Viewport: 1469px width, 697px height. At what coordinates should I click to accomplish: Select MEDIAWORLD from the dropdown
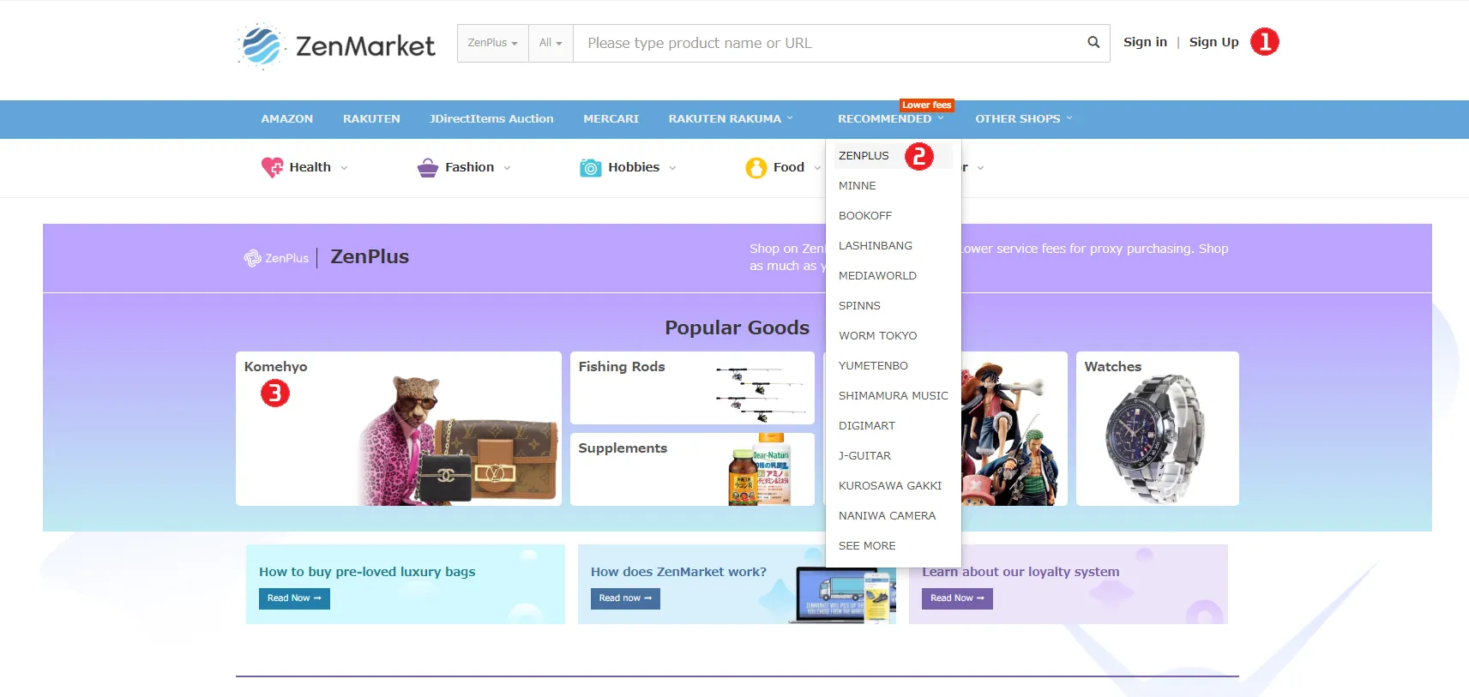click(x=877, y=276)
